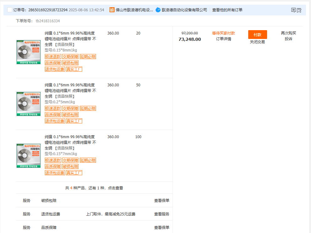Click 型号:0.15*7mm1kg specification text
311x233 pixels.
pos(61,154)
